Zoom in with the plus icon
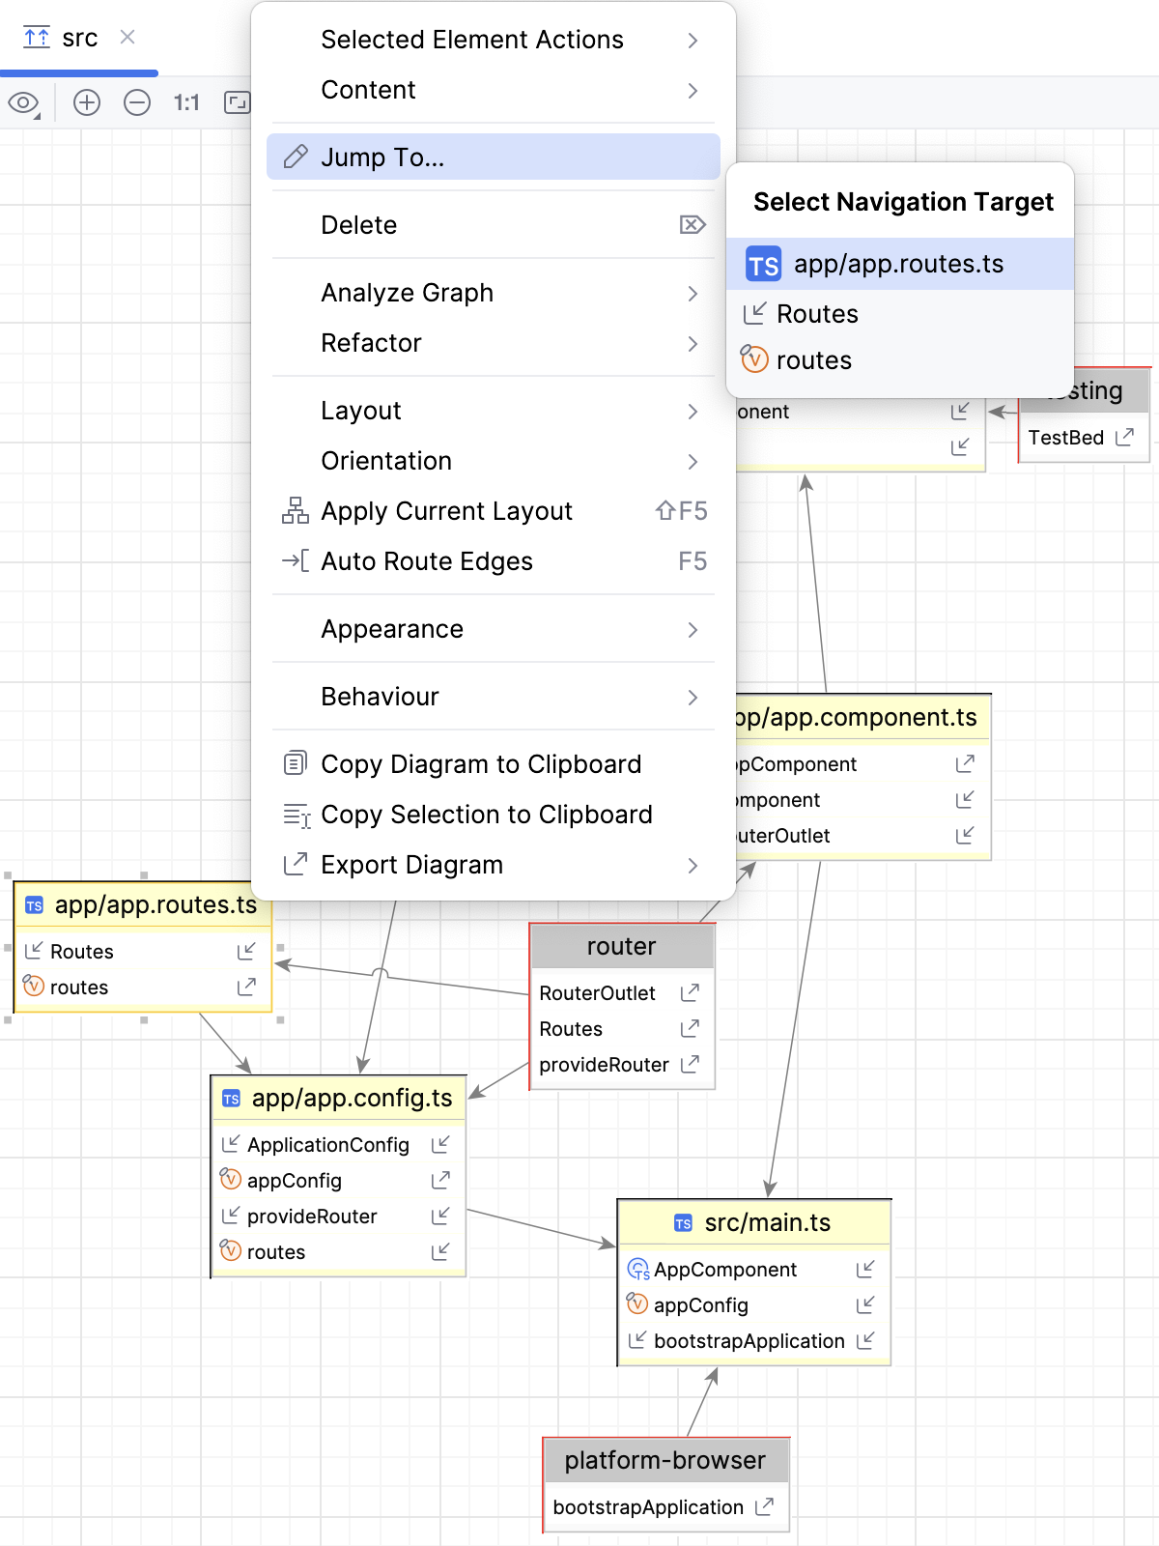 (87, 102)
